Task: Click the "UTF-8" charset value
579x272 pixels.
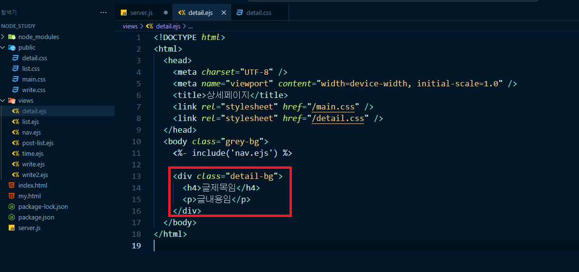Action: (256, 72)
